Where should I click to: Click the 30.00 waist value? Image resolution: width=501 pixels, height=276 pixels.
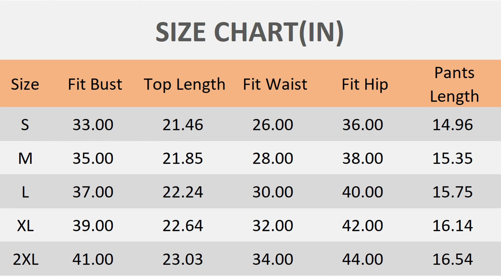click(273, 192)
